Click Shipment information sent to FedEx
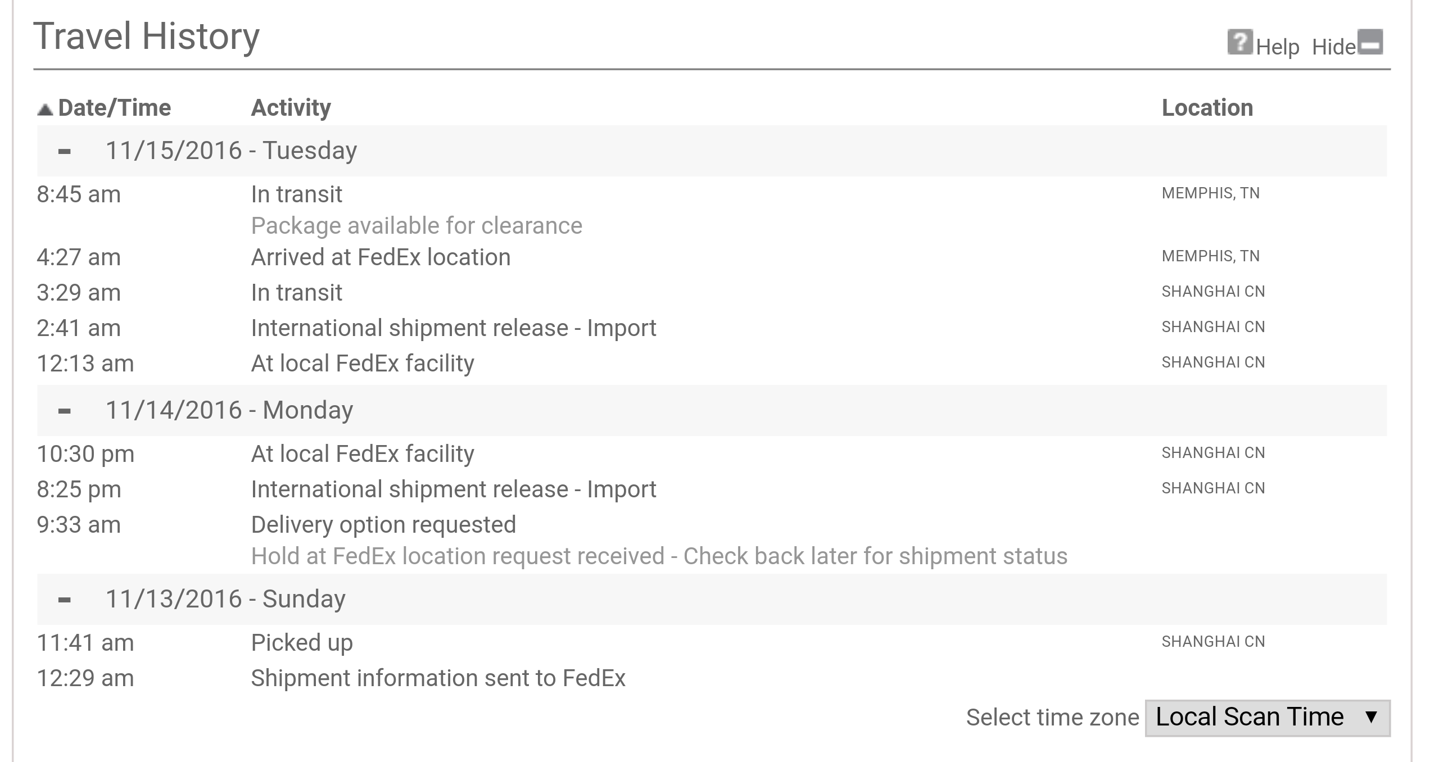 point(438,678)
